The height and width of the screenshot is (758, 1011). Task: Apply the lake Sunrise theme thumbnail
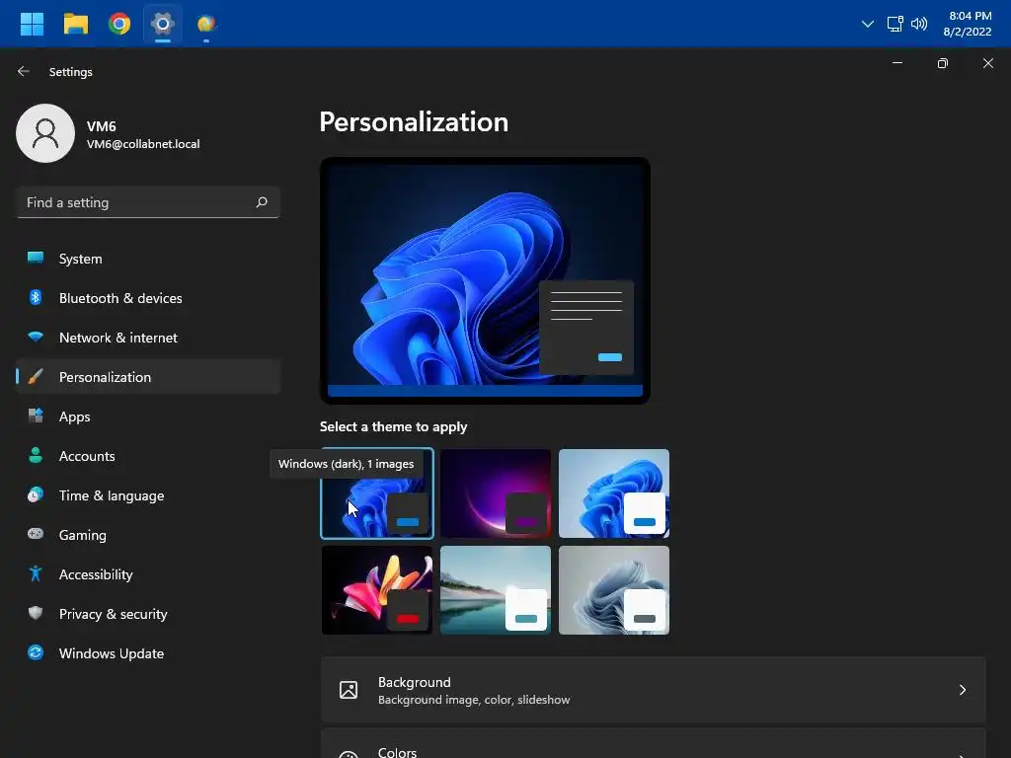[496, 590]
